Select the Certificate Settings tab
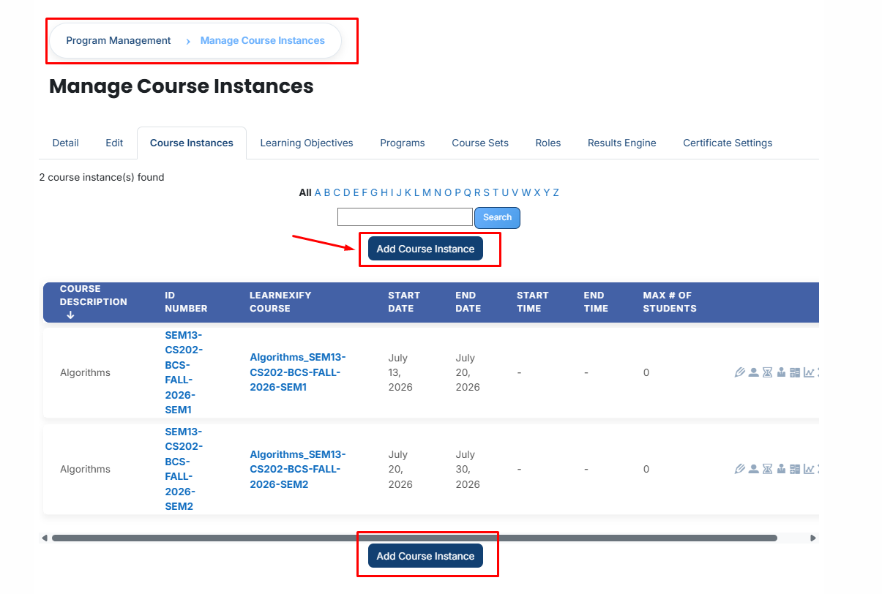The image size is (882, 594). (x=728, y=143)
